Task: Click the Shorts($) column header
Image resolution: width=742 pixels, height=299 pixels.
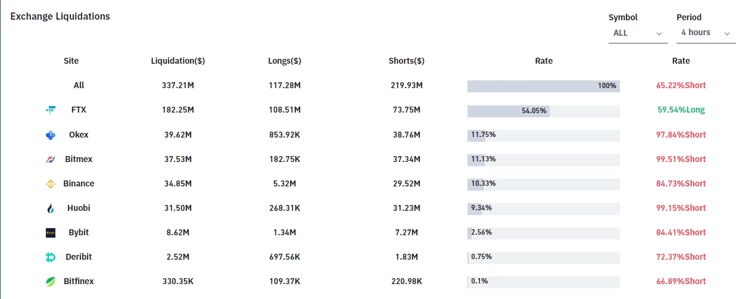Action: [x=406, y=61]
